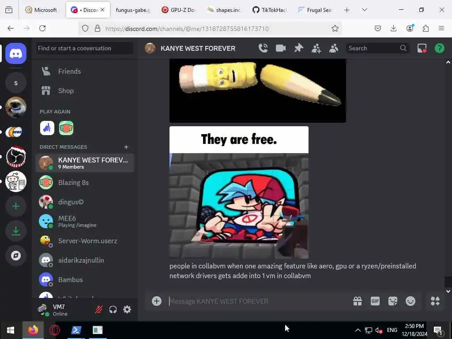The image size is (452, 339).
Task: Open PowerShell from the taskbar
Action: click(76, 330)
